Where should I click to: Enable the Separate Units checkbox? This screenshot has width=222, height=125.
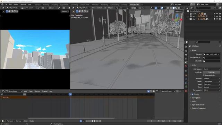click(x=204, y=75)
